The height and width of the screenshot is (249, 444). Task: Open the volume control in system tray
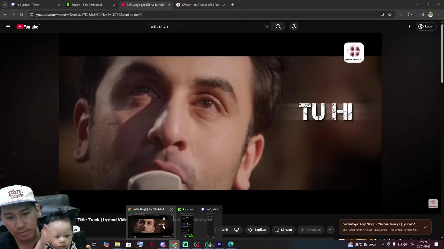pos(405,245)
